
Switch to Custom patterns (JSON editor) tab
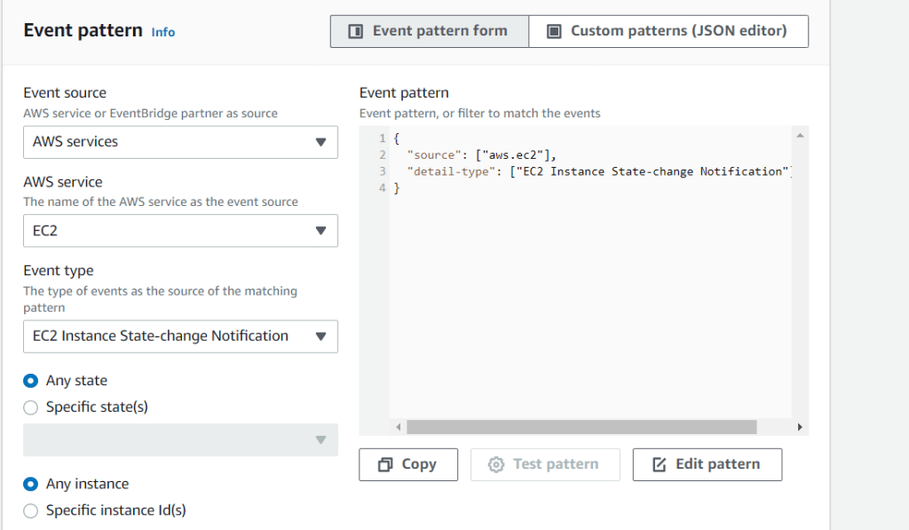point(668,31)
